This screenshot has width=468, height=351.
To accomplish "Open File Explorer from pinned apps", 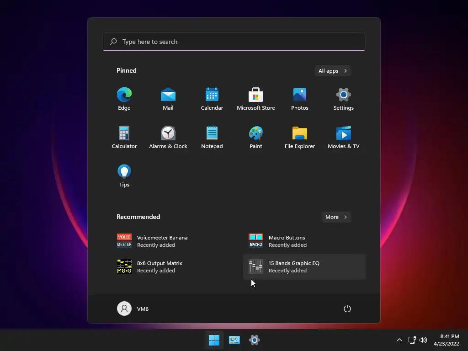I will (300, 137).
